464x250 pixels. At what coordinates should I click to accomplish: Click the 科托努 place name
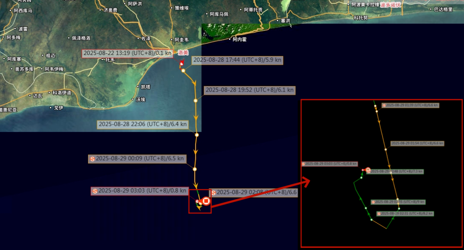pyautogui.click(x=361, y=18)
